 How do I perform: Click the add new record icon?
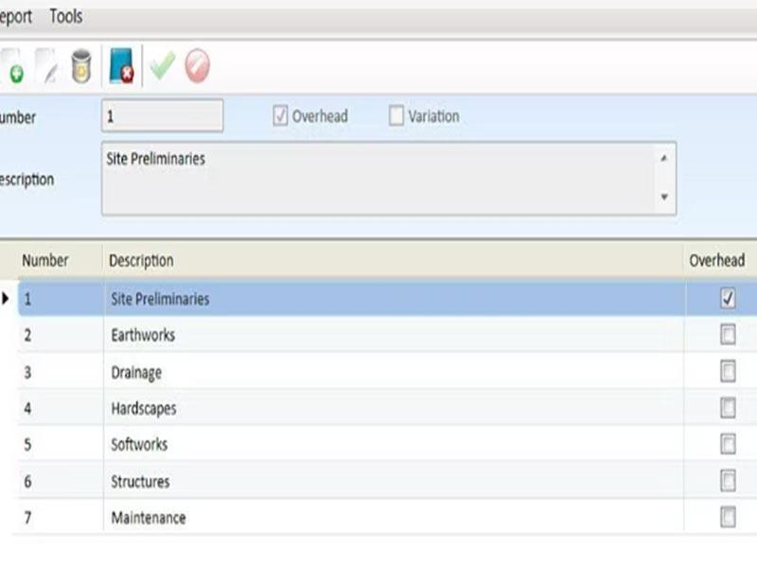point(12,66)
